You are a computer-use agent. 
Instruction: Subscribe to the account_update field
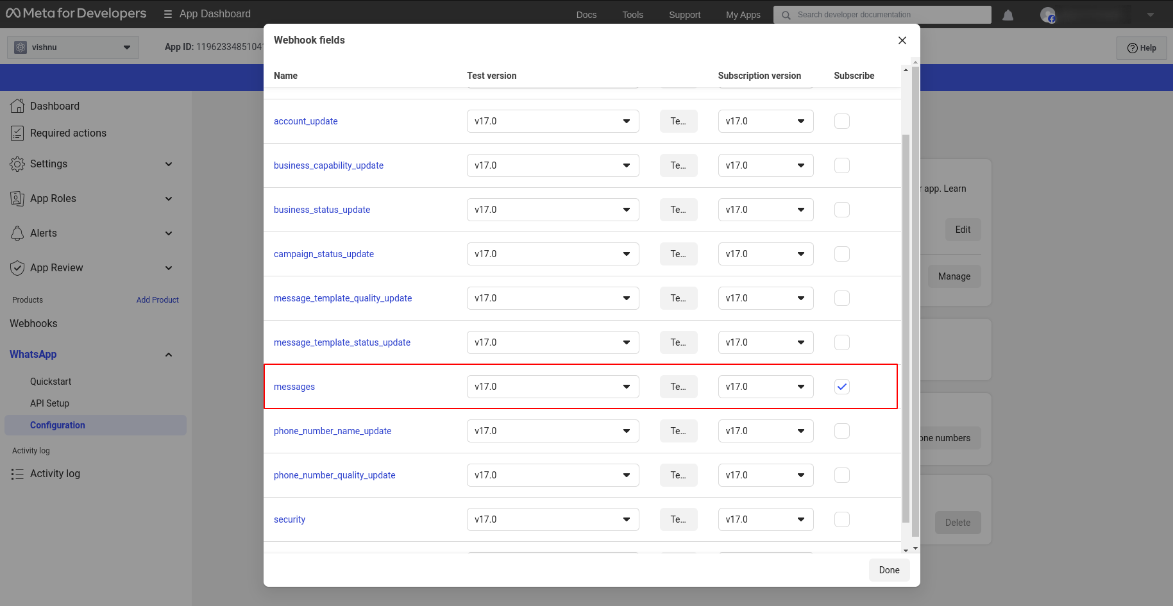tap(842, 121)
